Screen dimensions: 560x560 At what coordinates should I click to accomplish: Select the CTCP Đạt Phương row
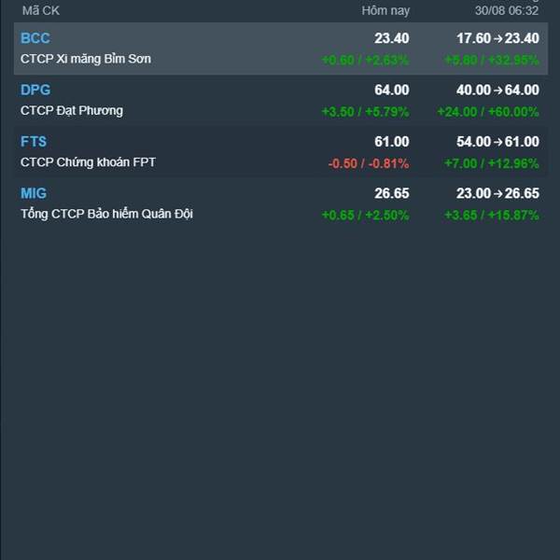pyautogui.click(x=281, y=101)
